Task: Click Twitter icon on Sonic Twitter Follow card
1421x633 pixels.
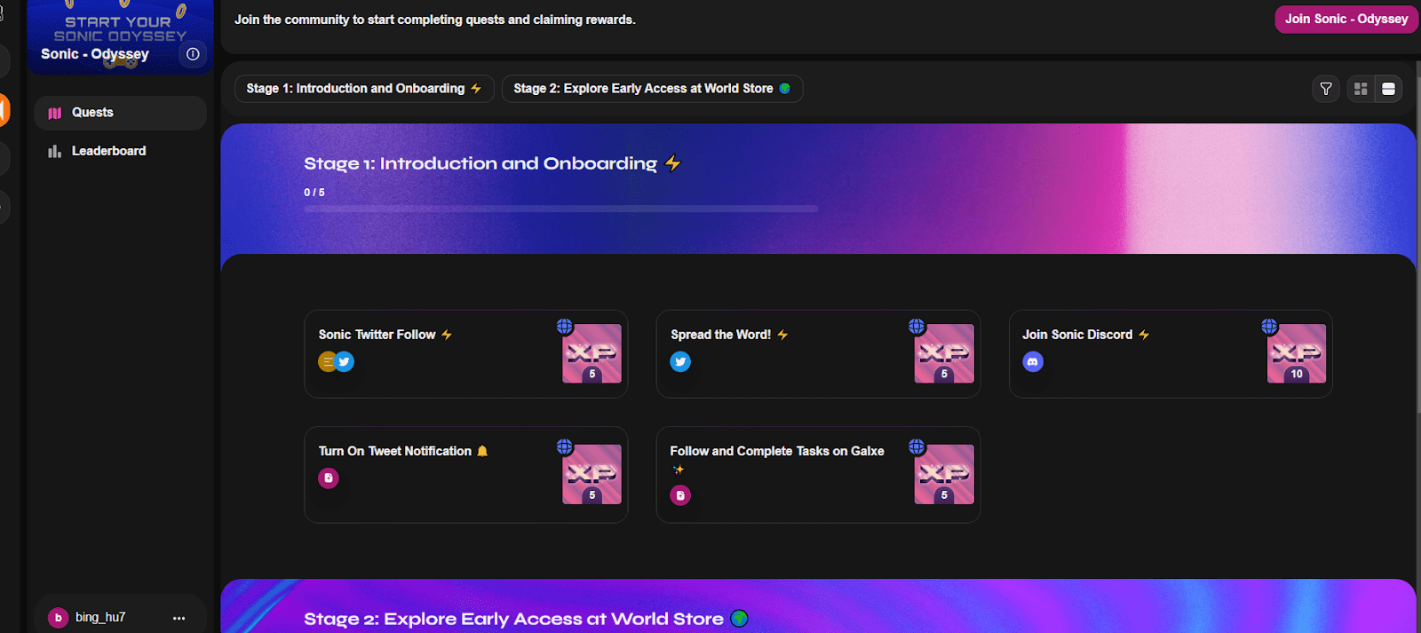Action: point(344,361)
